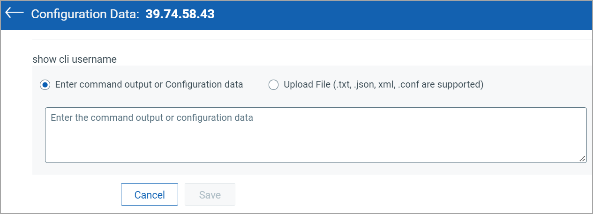Choose the Upload File radio option

(274, 85)
